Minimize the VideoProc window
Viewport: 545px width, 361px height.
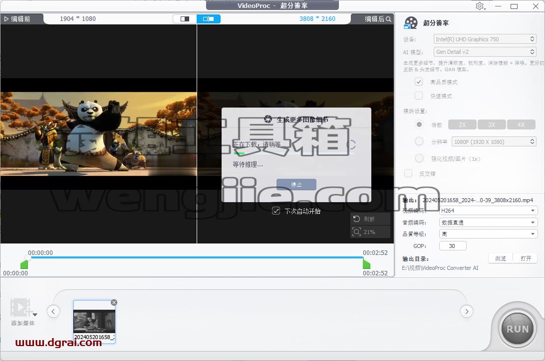tap(498, 6)
